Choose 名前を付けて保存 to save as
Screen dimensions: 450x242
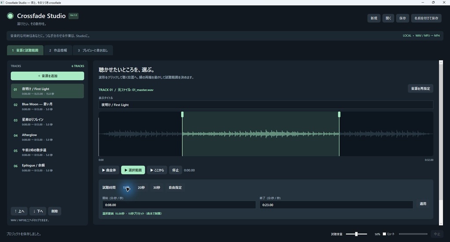point(426,18)
